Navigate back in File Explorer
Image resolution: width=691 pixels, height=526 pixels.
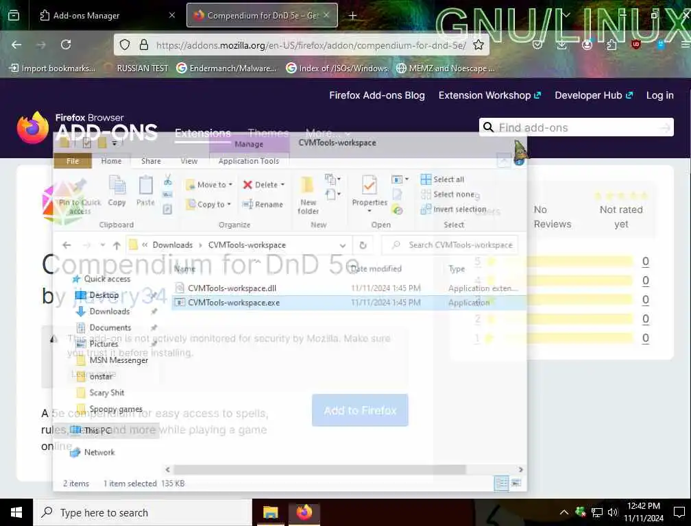[66, 245]
